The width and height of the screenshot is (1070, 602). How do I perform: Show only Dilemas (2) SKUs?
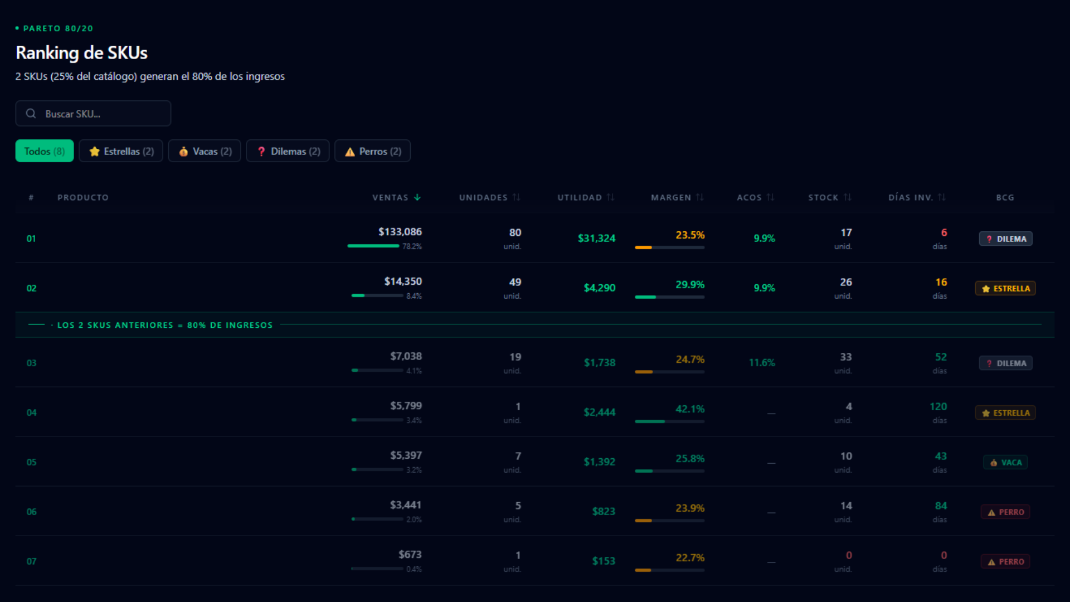pyautogui.click(x=288, y=151)
